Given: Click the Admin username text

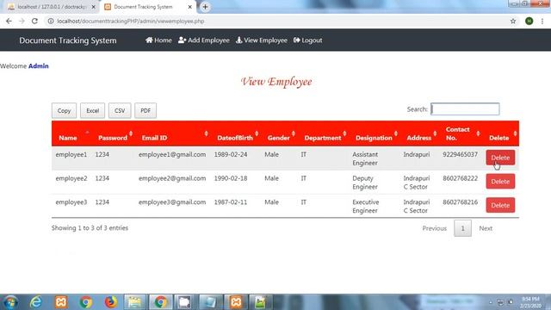Looking at the screenshot, I should 38,66.
